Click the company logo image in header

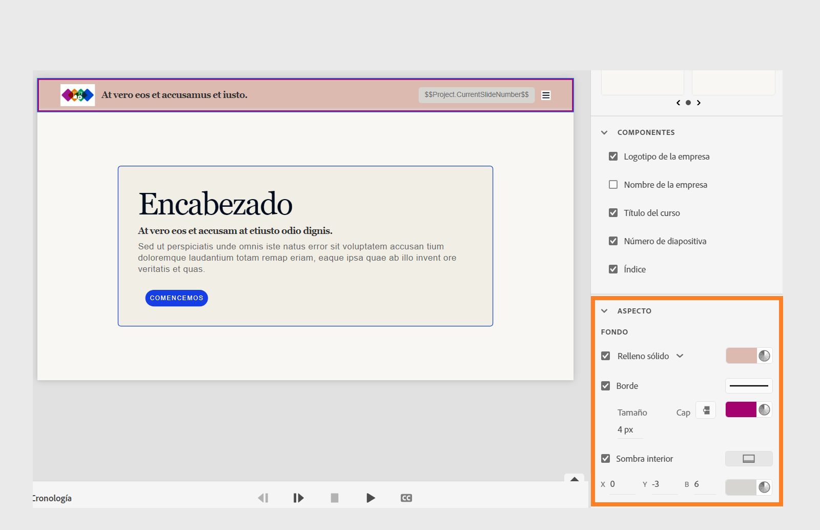click(77, 95)
